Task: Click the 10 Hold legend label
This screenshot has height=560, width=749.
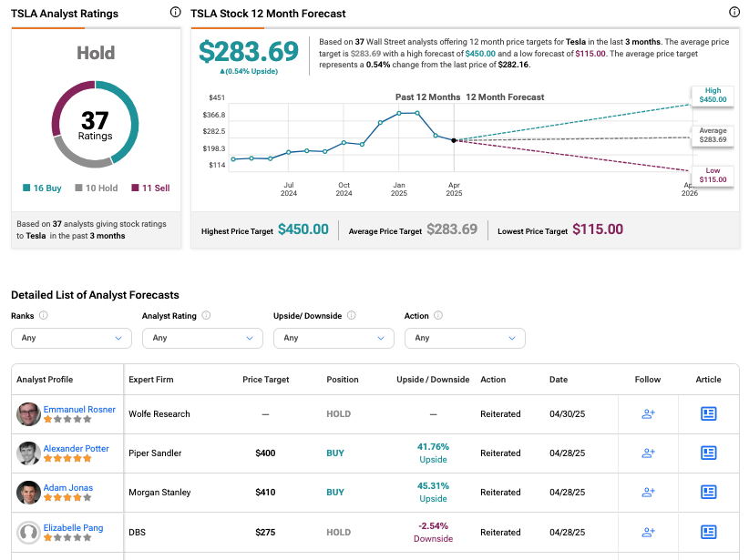Action: click(97, 188)
